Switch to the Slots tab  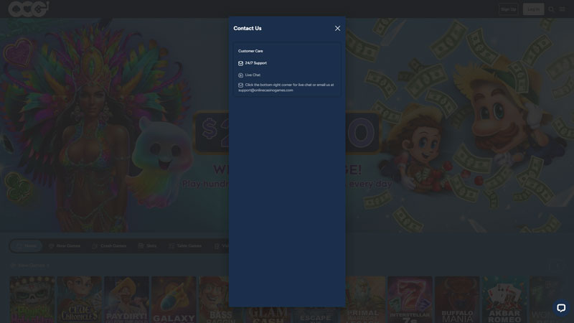(x=147, y=245)
